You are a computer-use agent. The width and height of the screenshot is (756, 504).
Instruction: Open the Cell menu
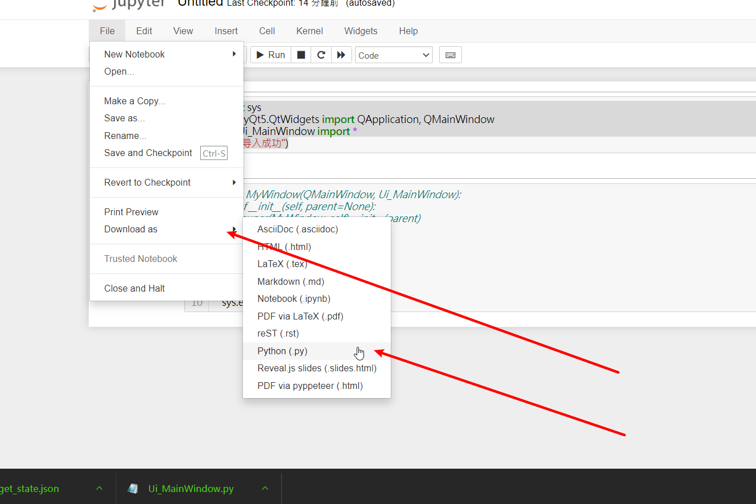(x=267, y=31)
